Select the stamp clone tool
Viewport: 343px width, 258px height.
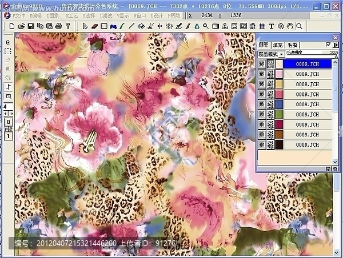pyautogui.click(x=225, y=26)
